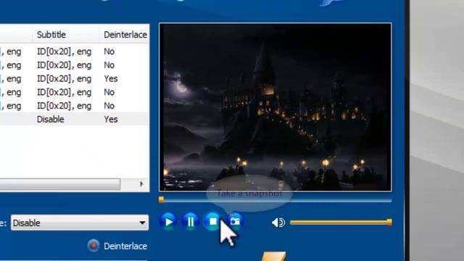This screenshot has width=464, height=261.
Task: Start playback with the Play button
Action: pyautogui.click(x=168, y=221)
